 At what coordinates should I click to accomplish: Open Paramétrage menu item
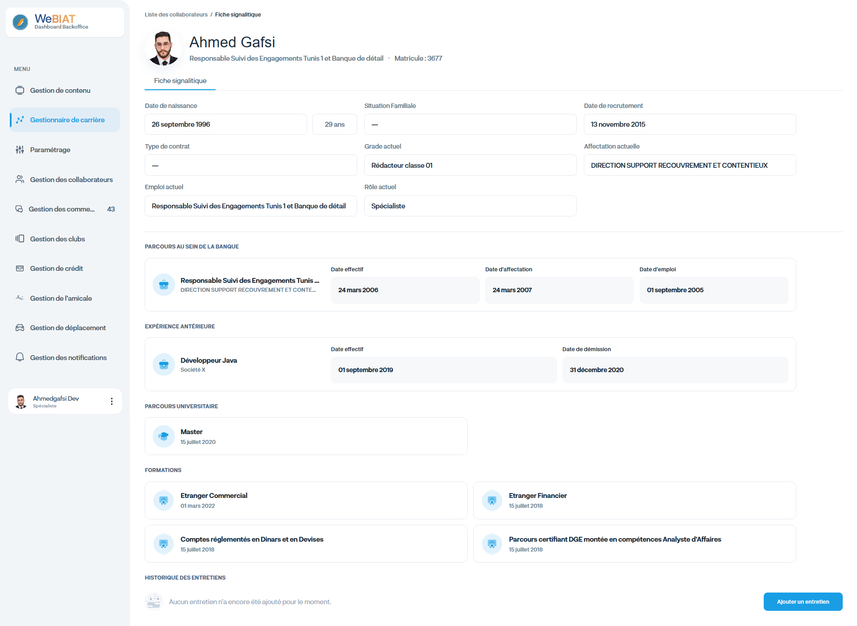point(65,149)
